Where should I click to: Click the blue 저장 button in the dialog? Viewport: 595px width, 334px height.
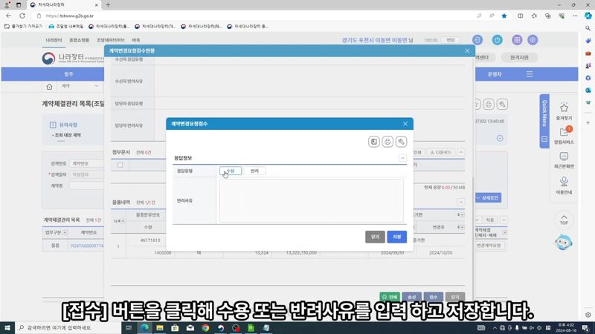[x=396, y=237]
